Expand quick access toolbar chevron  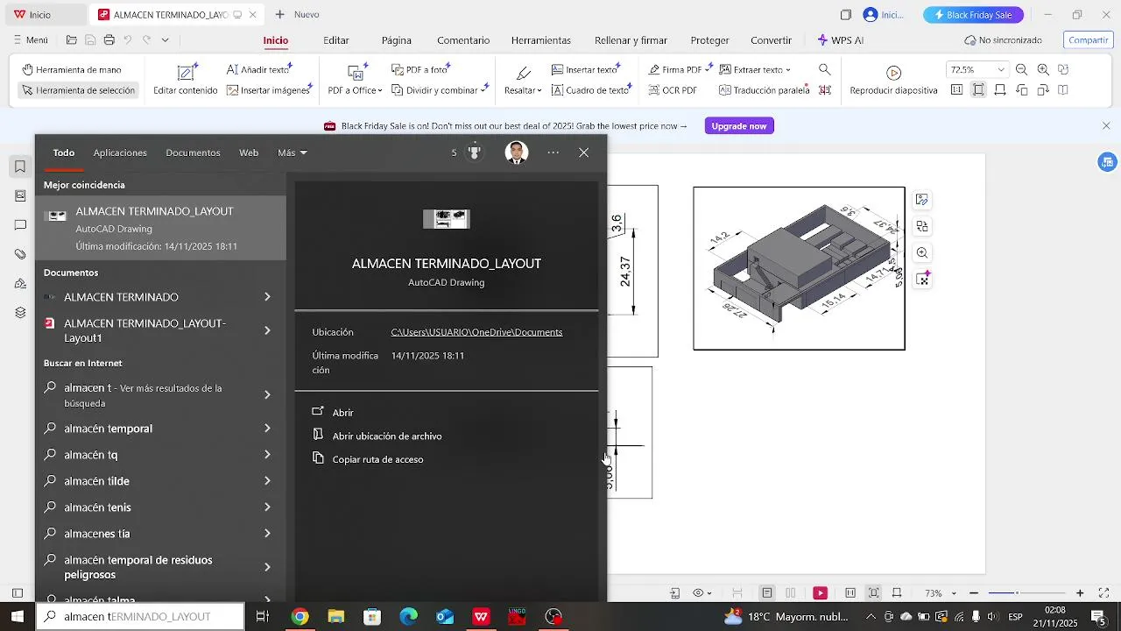(165, 40)
